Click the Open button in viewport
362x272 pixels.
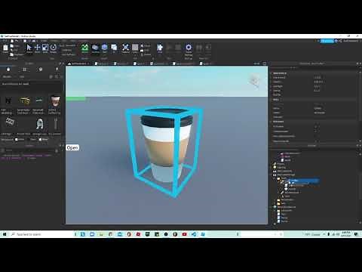pyautogui.click(x=72, y=147)
